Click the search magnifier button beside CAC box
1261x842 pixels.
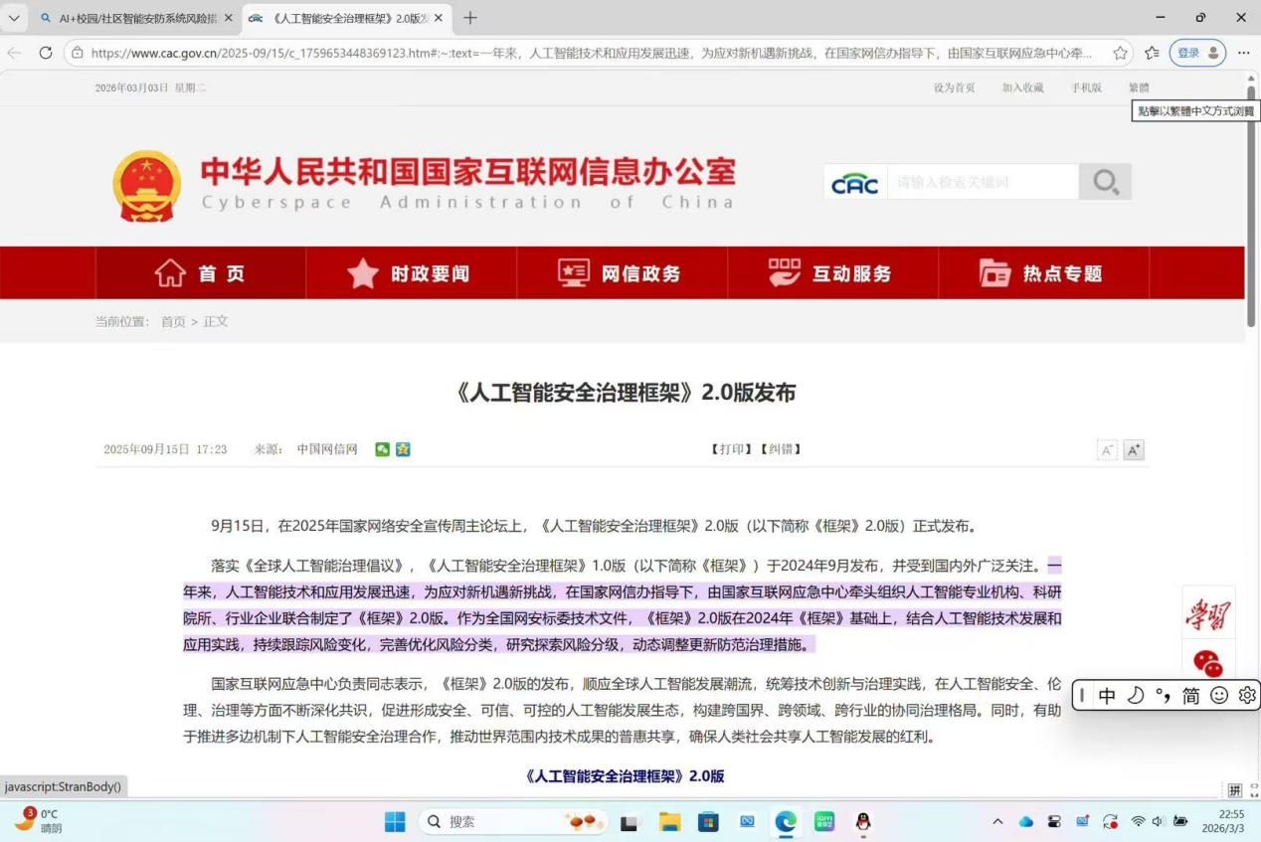(1105, 182)
